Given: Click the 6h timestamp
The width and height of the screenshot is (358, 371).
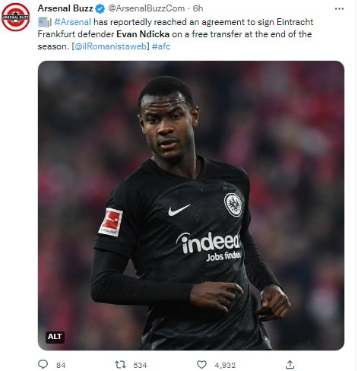Looking at the screenshot, I should tap(198, 8).
